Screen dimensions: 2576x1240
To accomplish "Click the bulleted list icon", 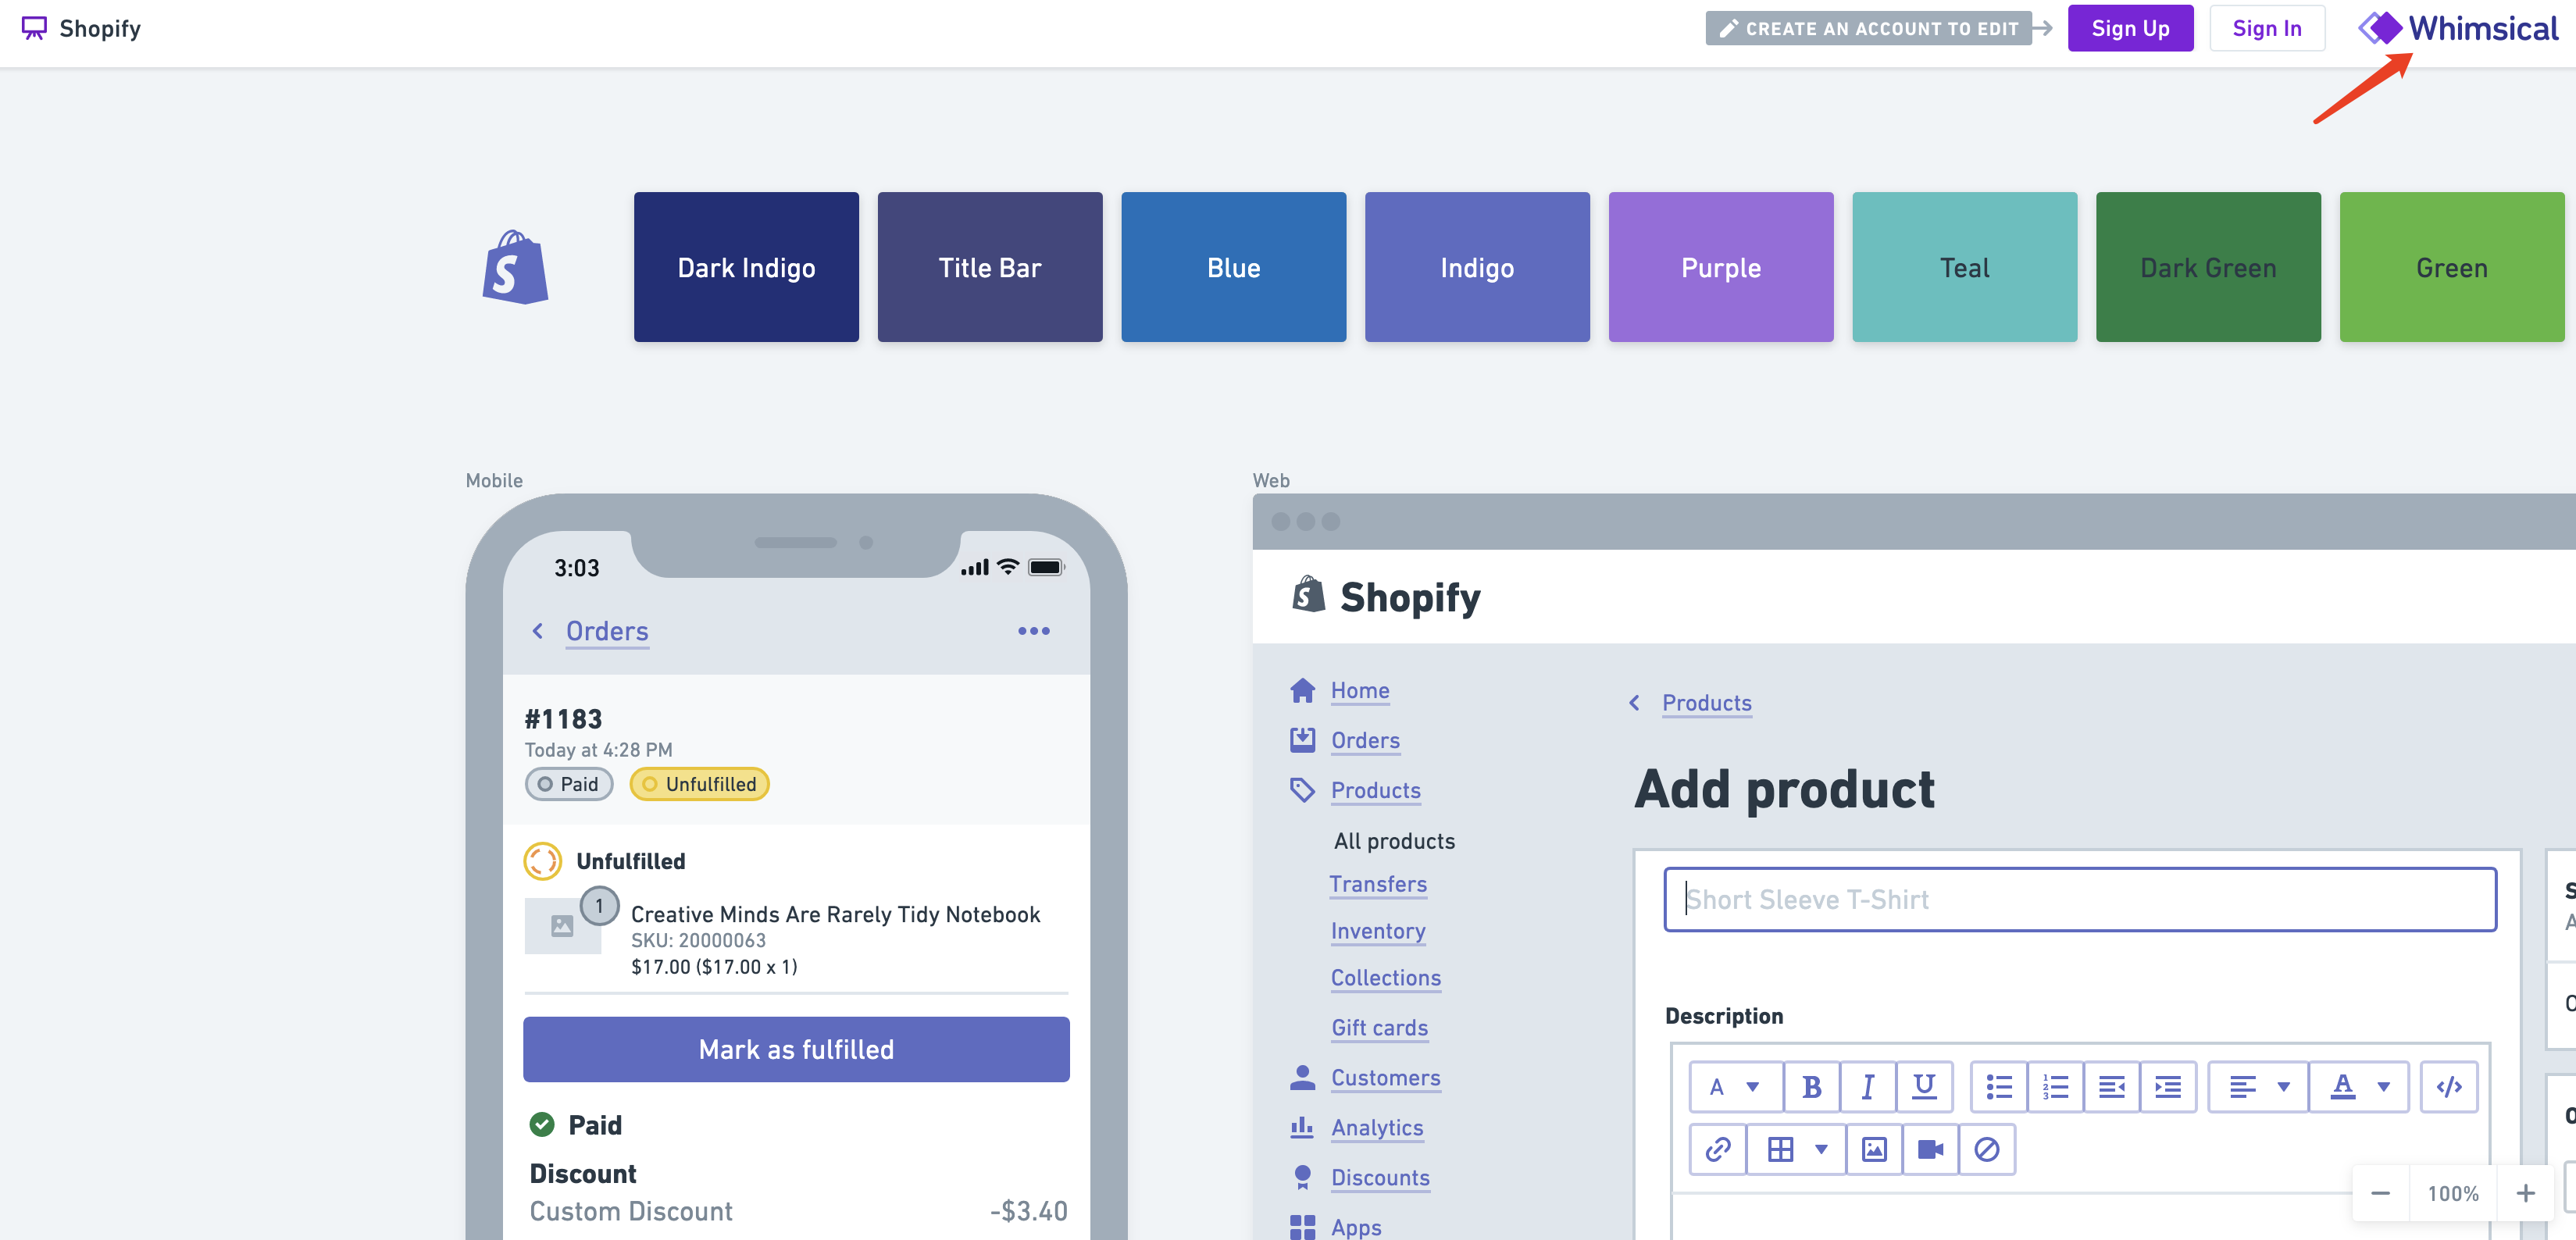I will tap(1998, 1087).
